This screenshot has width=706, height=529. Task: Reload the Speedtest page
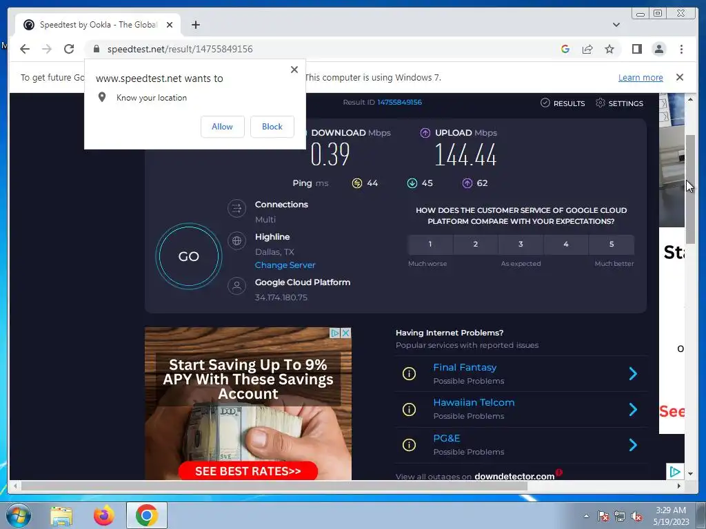pyautogui.click(x=69, y=49)
